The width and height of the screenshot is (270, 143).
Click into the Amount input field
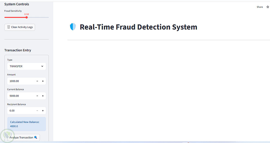click(x=21, y=81)
